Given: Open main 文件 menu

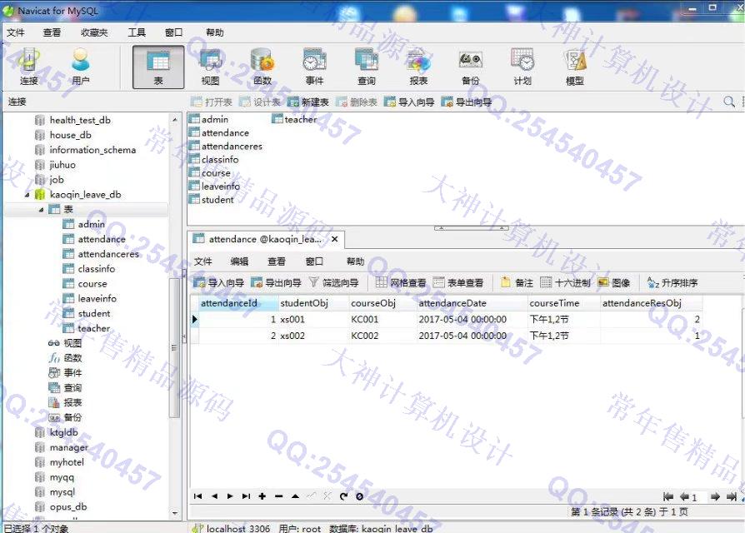Looking at the screenshot, I should pyautogui.click(x=16, y=32).
